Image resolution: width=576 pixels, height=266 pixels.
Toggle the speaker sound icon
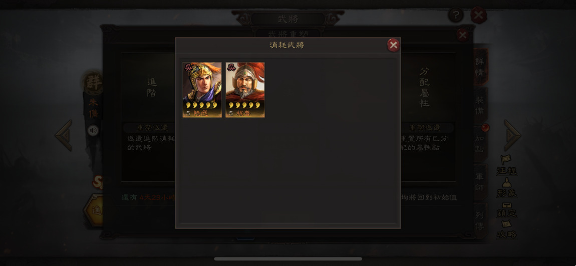pyautogui.click(x=93, y=130)
